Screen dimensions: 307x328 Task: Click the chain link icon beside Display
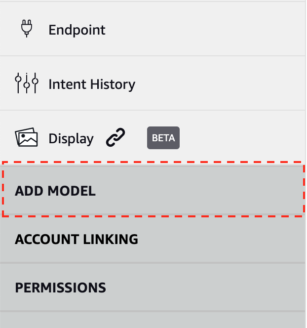115,137
